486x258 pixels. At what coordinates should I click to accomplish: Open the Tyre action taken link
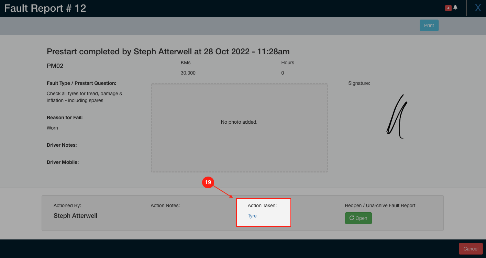(x=252, y=216)
